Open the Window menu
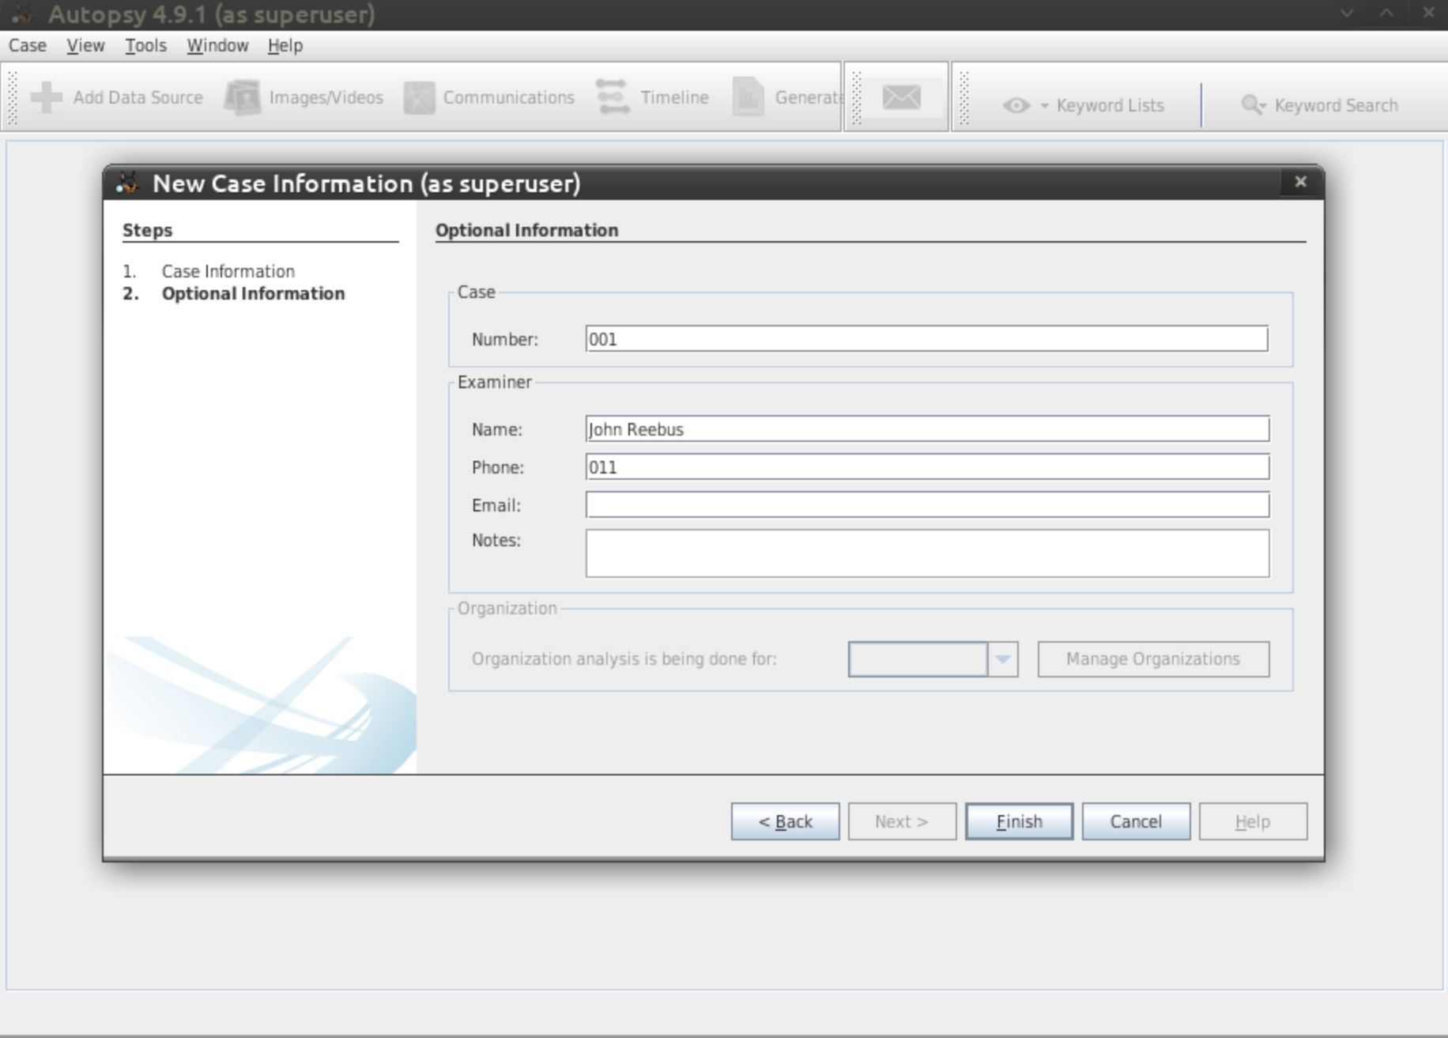This screenshot has height=1038, width=1448. [217, 46]
